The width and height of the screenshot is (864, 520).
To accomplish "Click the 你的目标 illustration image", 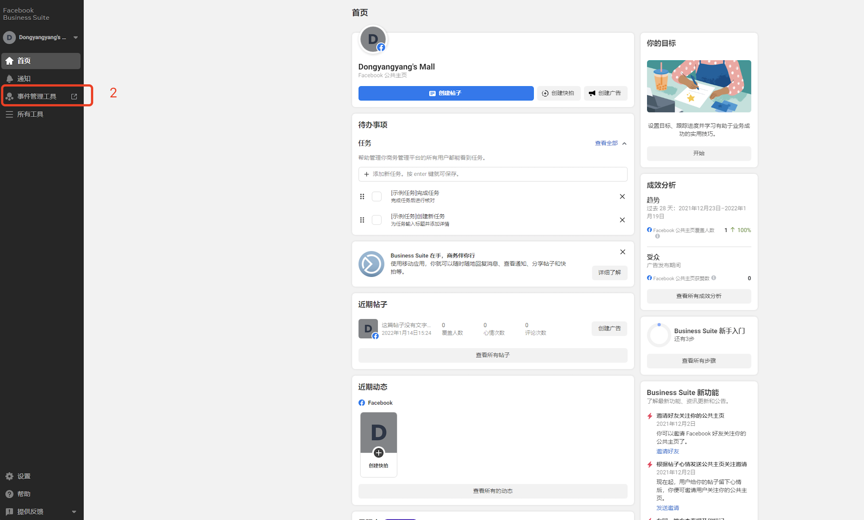I will (x=699, y=86).
